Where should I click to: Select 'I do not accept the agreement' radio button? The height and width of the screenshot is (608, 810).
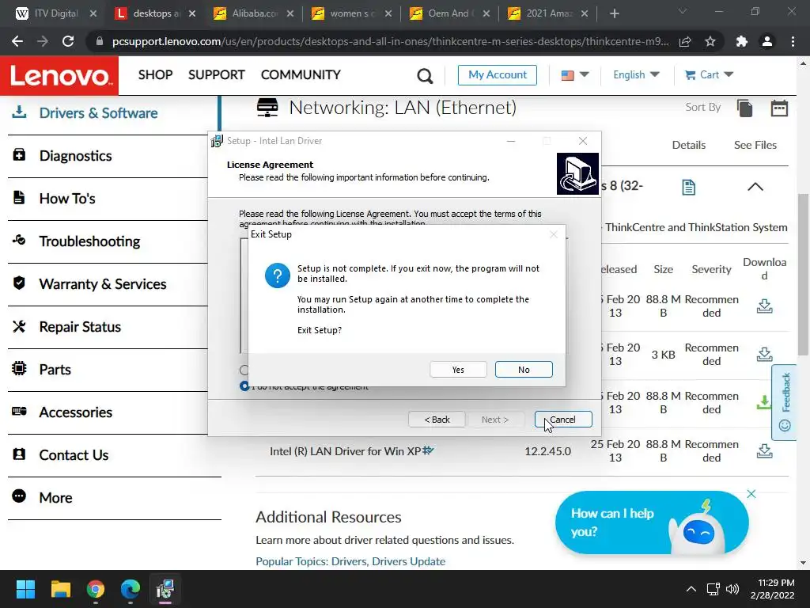point(244,386)
